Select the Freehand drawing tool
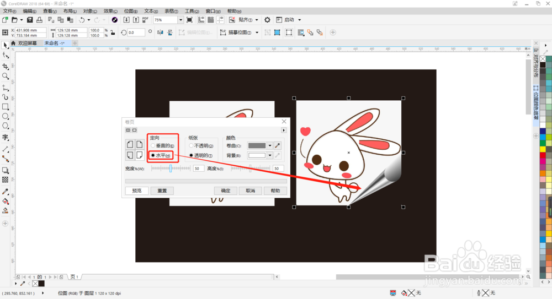 click(6, 88)
